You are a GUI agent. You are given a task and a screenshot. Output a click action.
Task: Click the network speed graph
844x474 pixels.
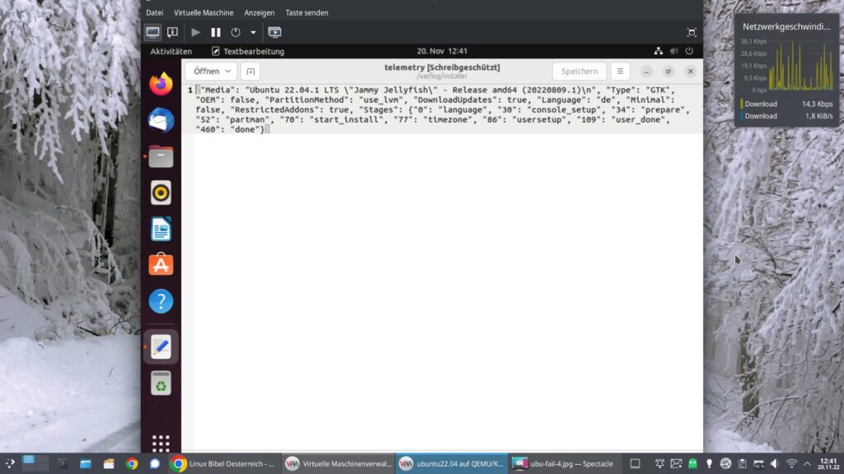click(801, 65)
